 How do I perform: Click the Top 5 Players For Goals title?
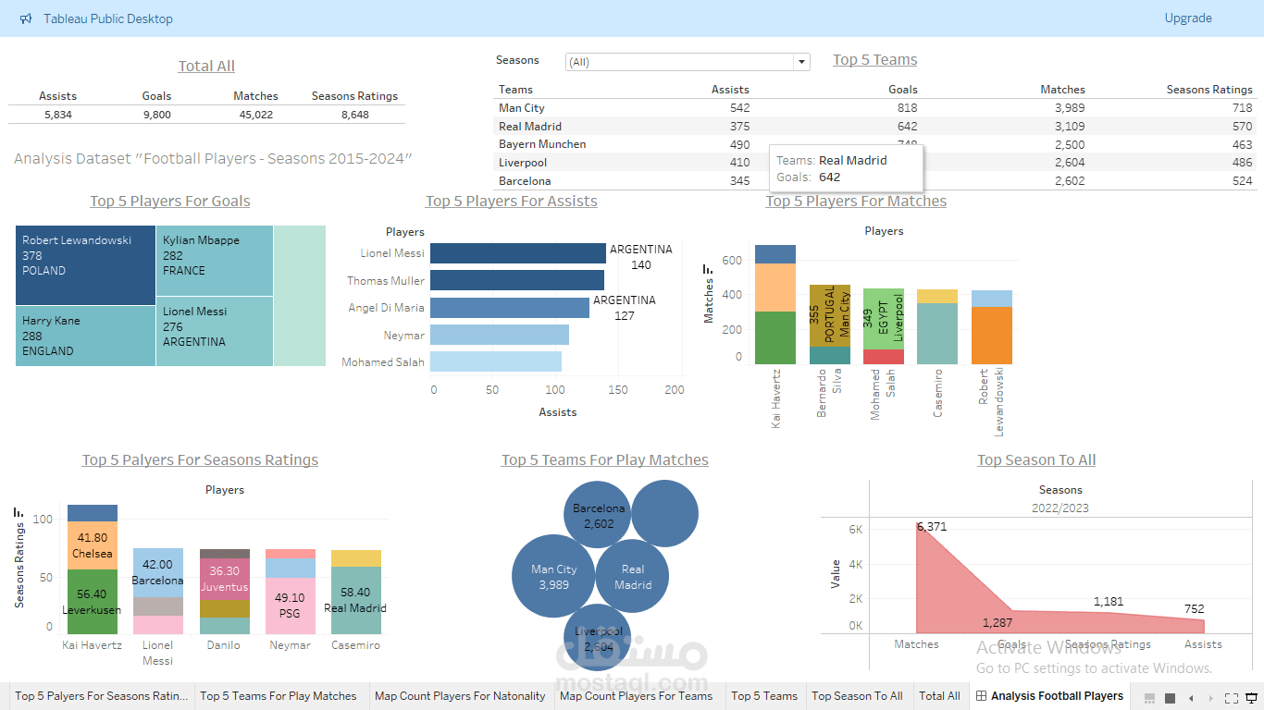click(170, 201)
